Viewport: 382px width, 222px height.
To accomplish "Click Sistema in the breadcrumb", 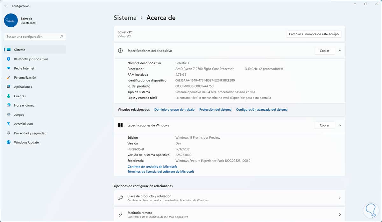I will (125, 18).
